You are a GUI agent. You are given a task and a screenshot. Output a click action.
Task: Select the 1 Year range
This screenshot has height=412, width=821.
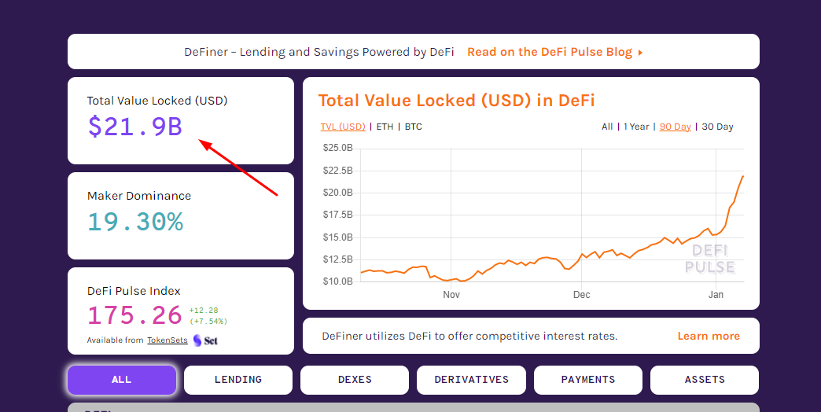point(636,127)
